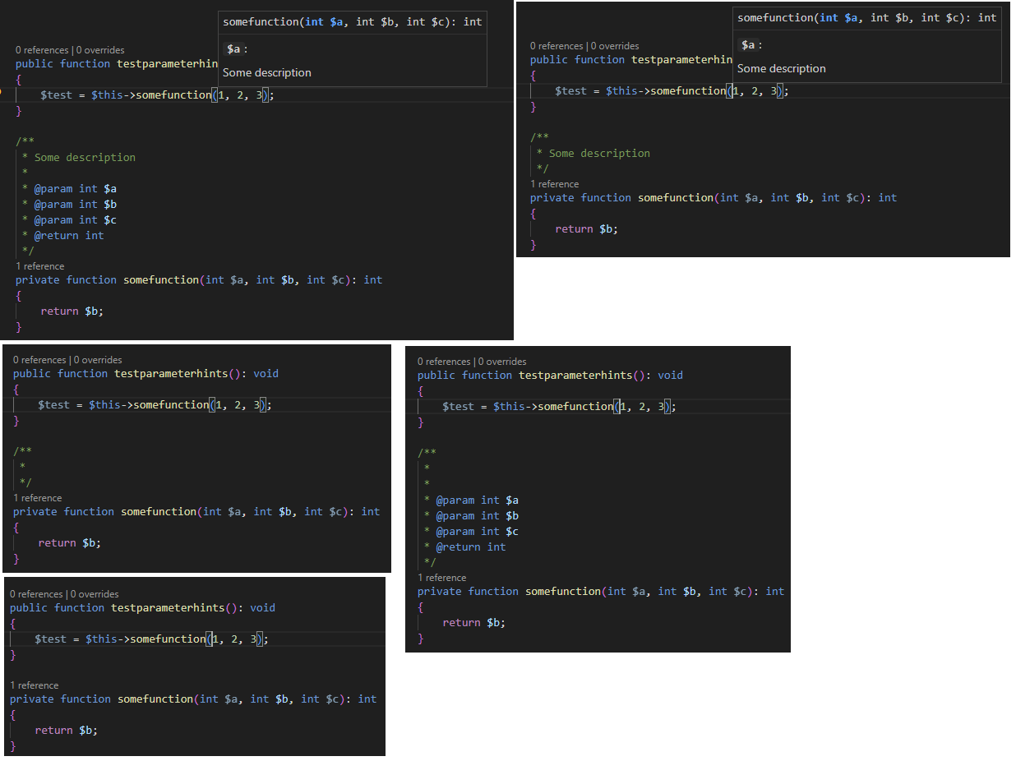The width and height of the screenshot is (1016, 761).
Task: Open "0 overrides" CodeLens in the middle-right snippet
Action: 502,362
